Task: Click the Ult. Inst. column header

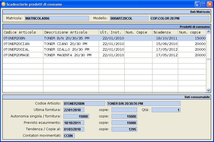Action: pyautogui.click(x=112, y=32)
